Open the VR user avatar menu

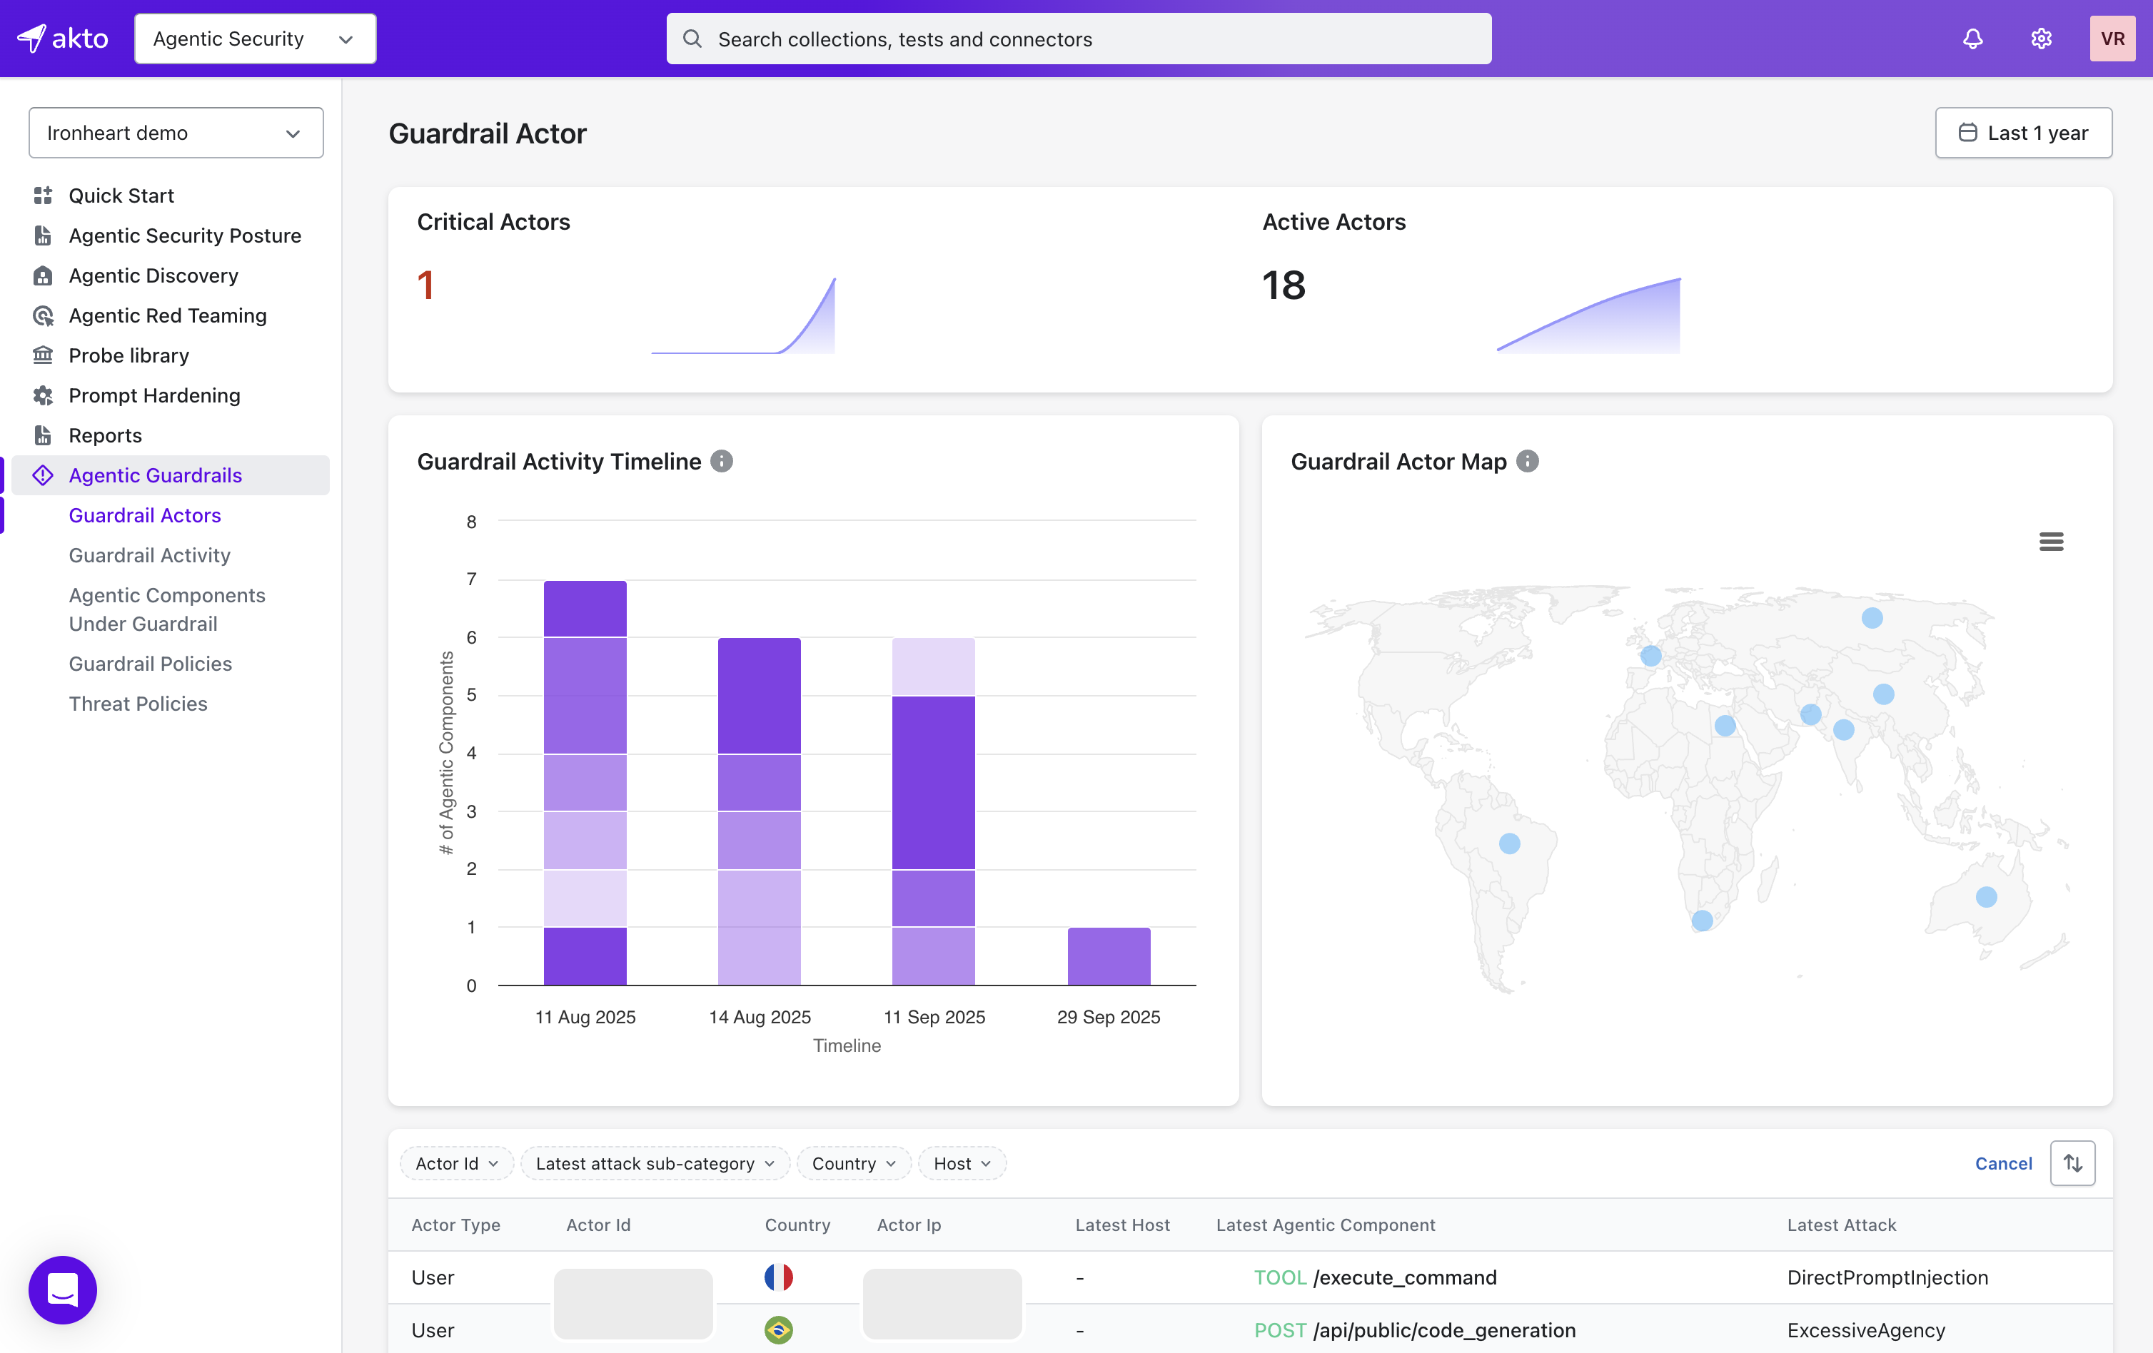point(2112,39)
